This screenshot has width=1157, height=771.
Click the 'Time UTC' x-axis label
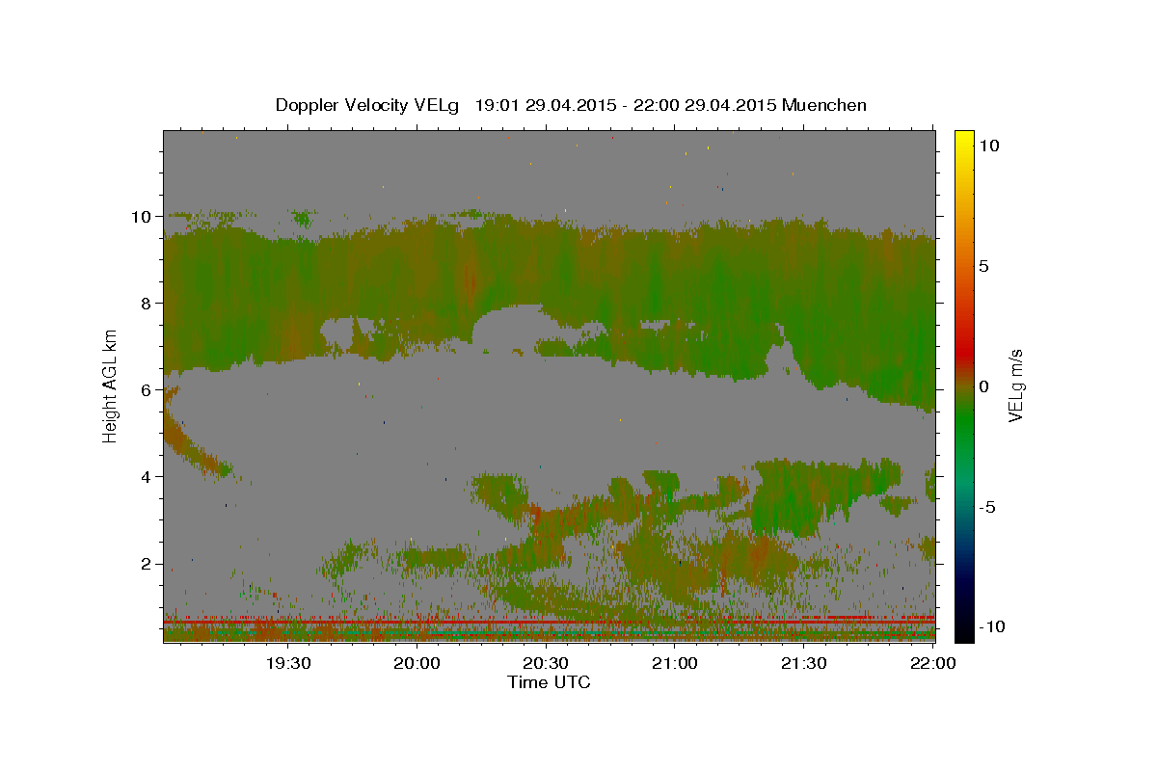[549, 682]
